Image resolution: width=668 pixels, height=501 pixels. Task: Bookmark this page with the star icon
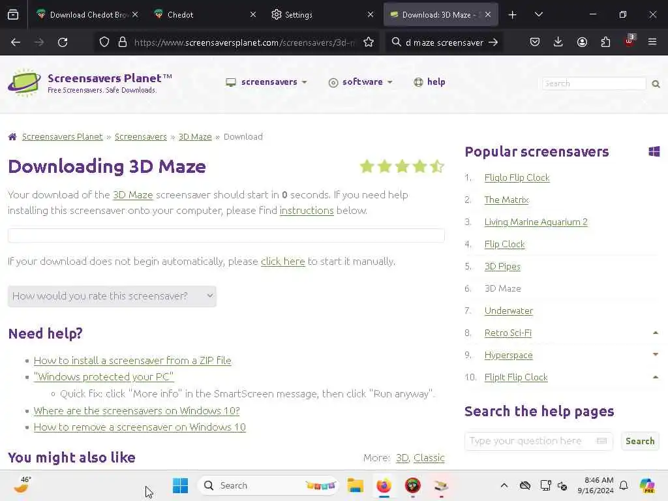pos(369,42)
